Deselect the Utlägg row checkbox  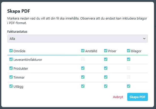pyautogui.click(x=11, y=86)
